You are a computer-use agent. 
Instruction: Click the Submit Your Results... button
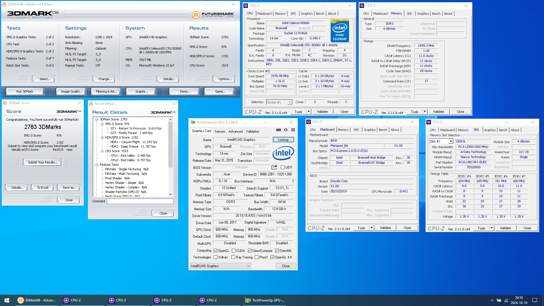click(43, 162)
